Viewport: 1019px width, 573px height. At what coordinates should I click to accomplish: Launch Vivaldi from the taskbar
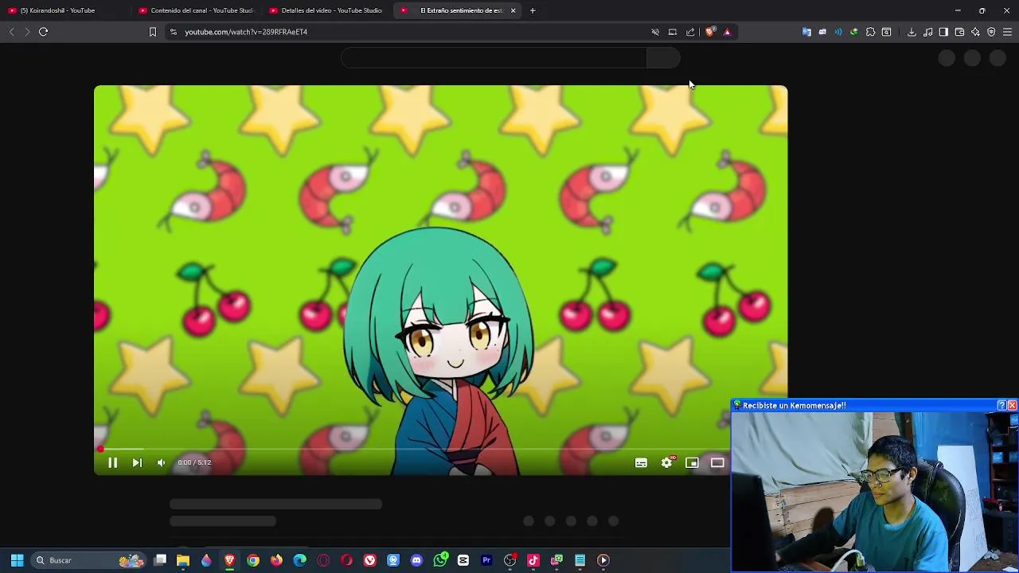tap(370, 560)
